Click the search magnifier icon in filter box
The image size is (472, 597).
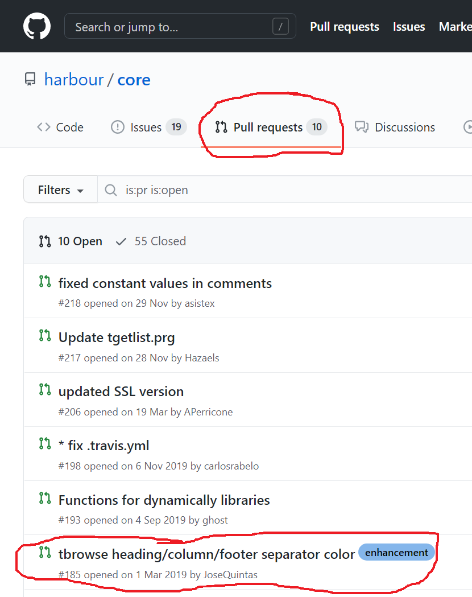coord(111,190)
